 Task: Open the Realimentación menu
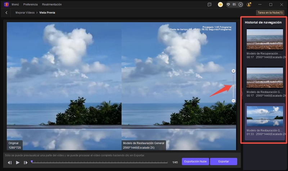[52, 4]
